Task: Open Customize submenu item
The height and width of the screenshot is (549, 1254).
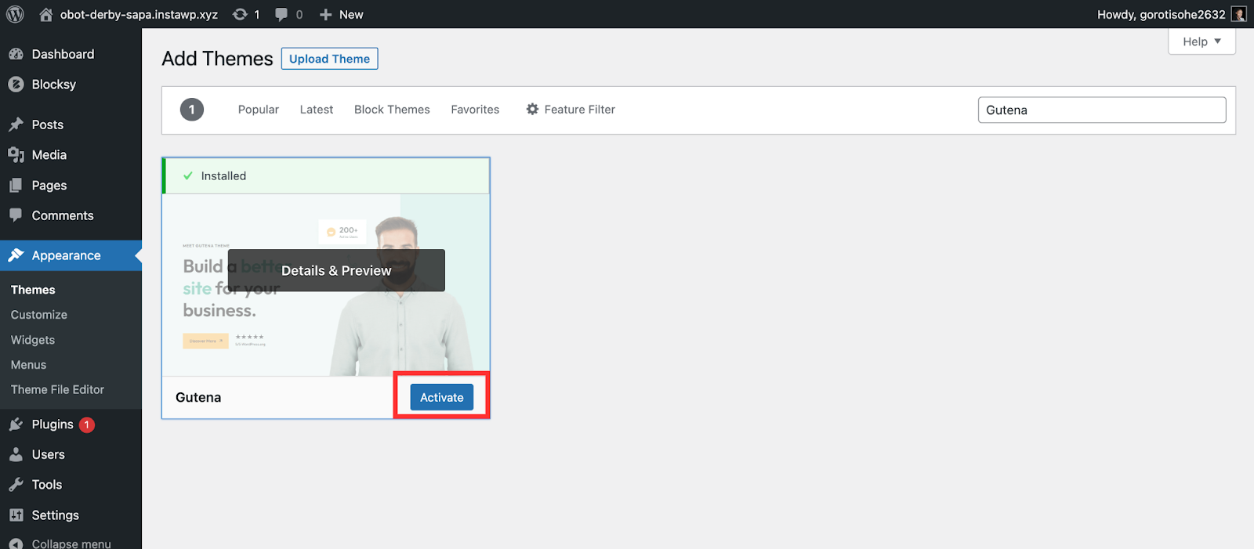Action: 39,315
